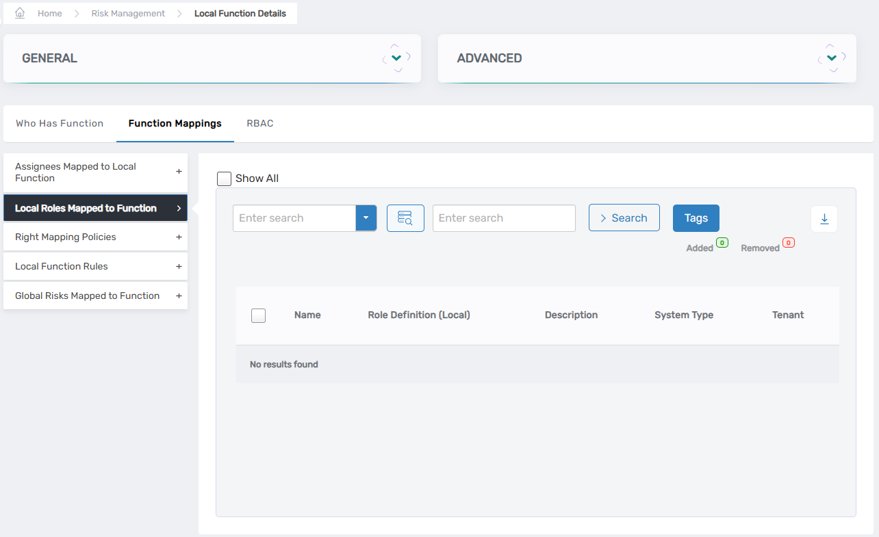Click plus icon beside Right Mapping Policies
This screenshot has width=879, height=537.
point(179,237)
